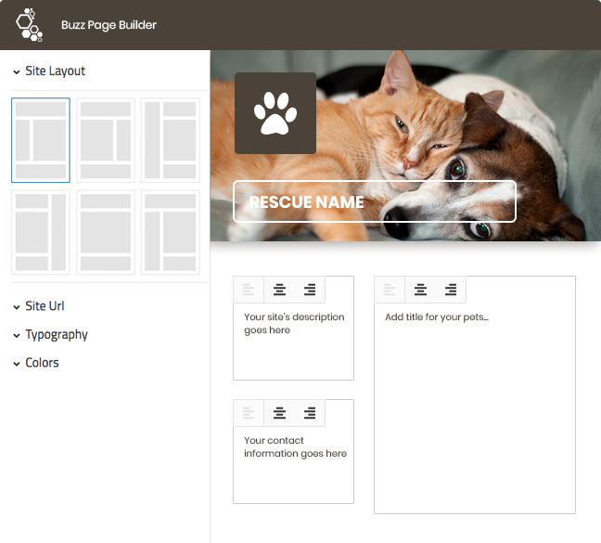Select the layout with right sidebar between header and footer
Image resolution: width=601 pixels, height=543 pixels.
106,140
